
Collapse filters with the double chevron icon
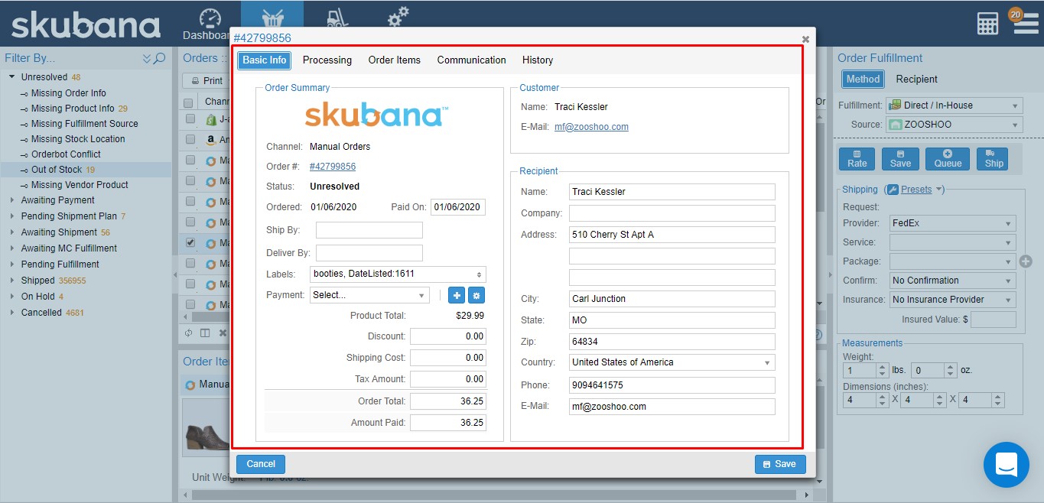(147, 58)
